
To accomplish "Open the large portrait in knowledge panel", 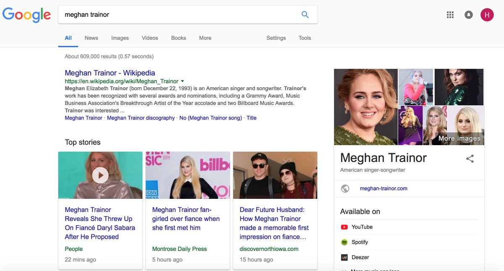I will [366, 107].
